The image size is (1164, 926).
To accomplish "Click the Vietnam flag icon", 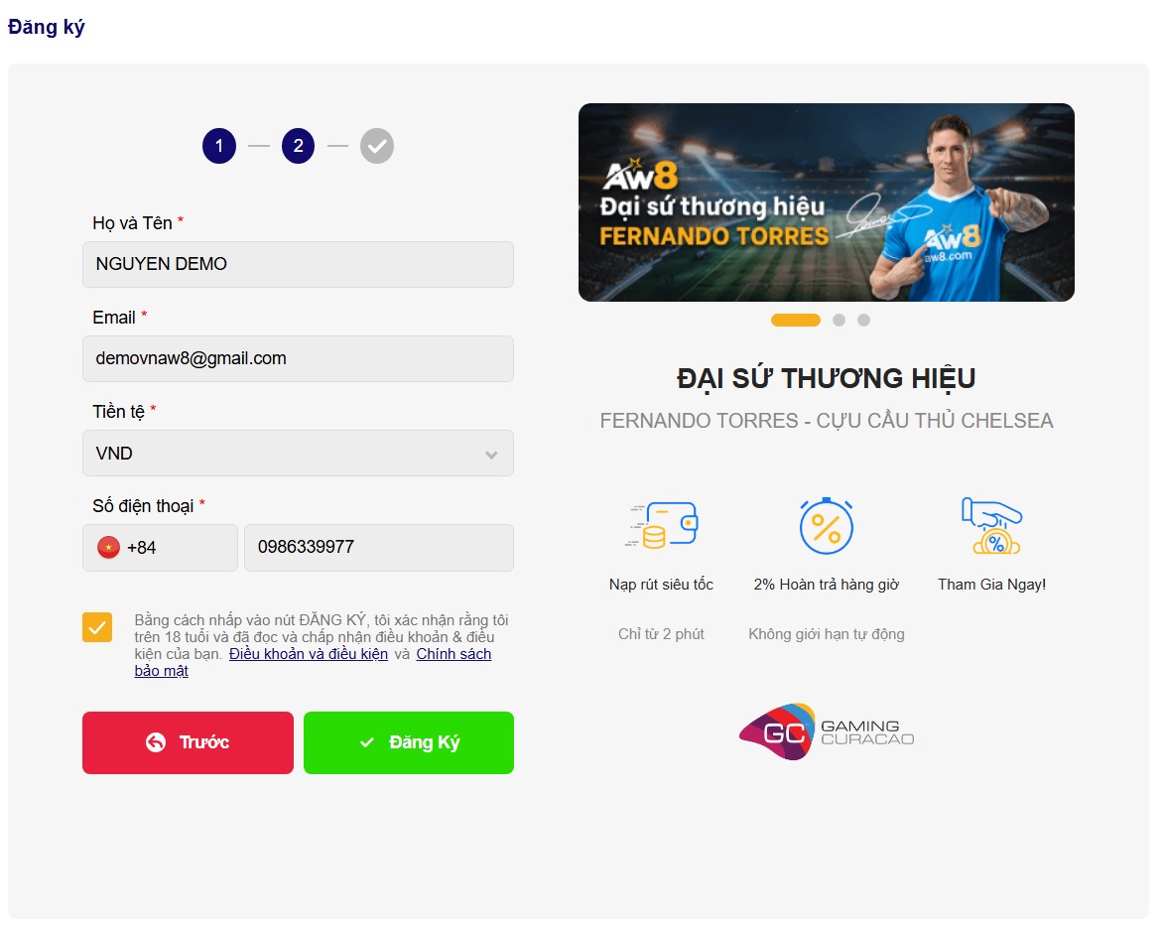I will click(x=108, y=548).
